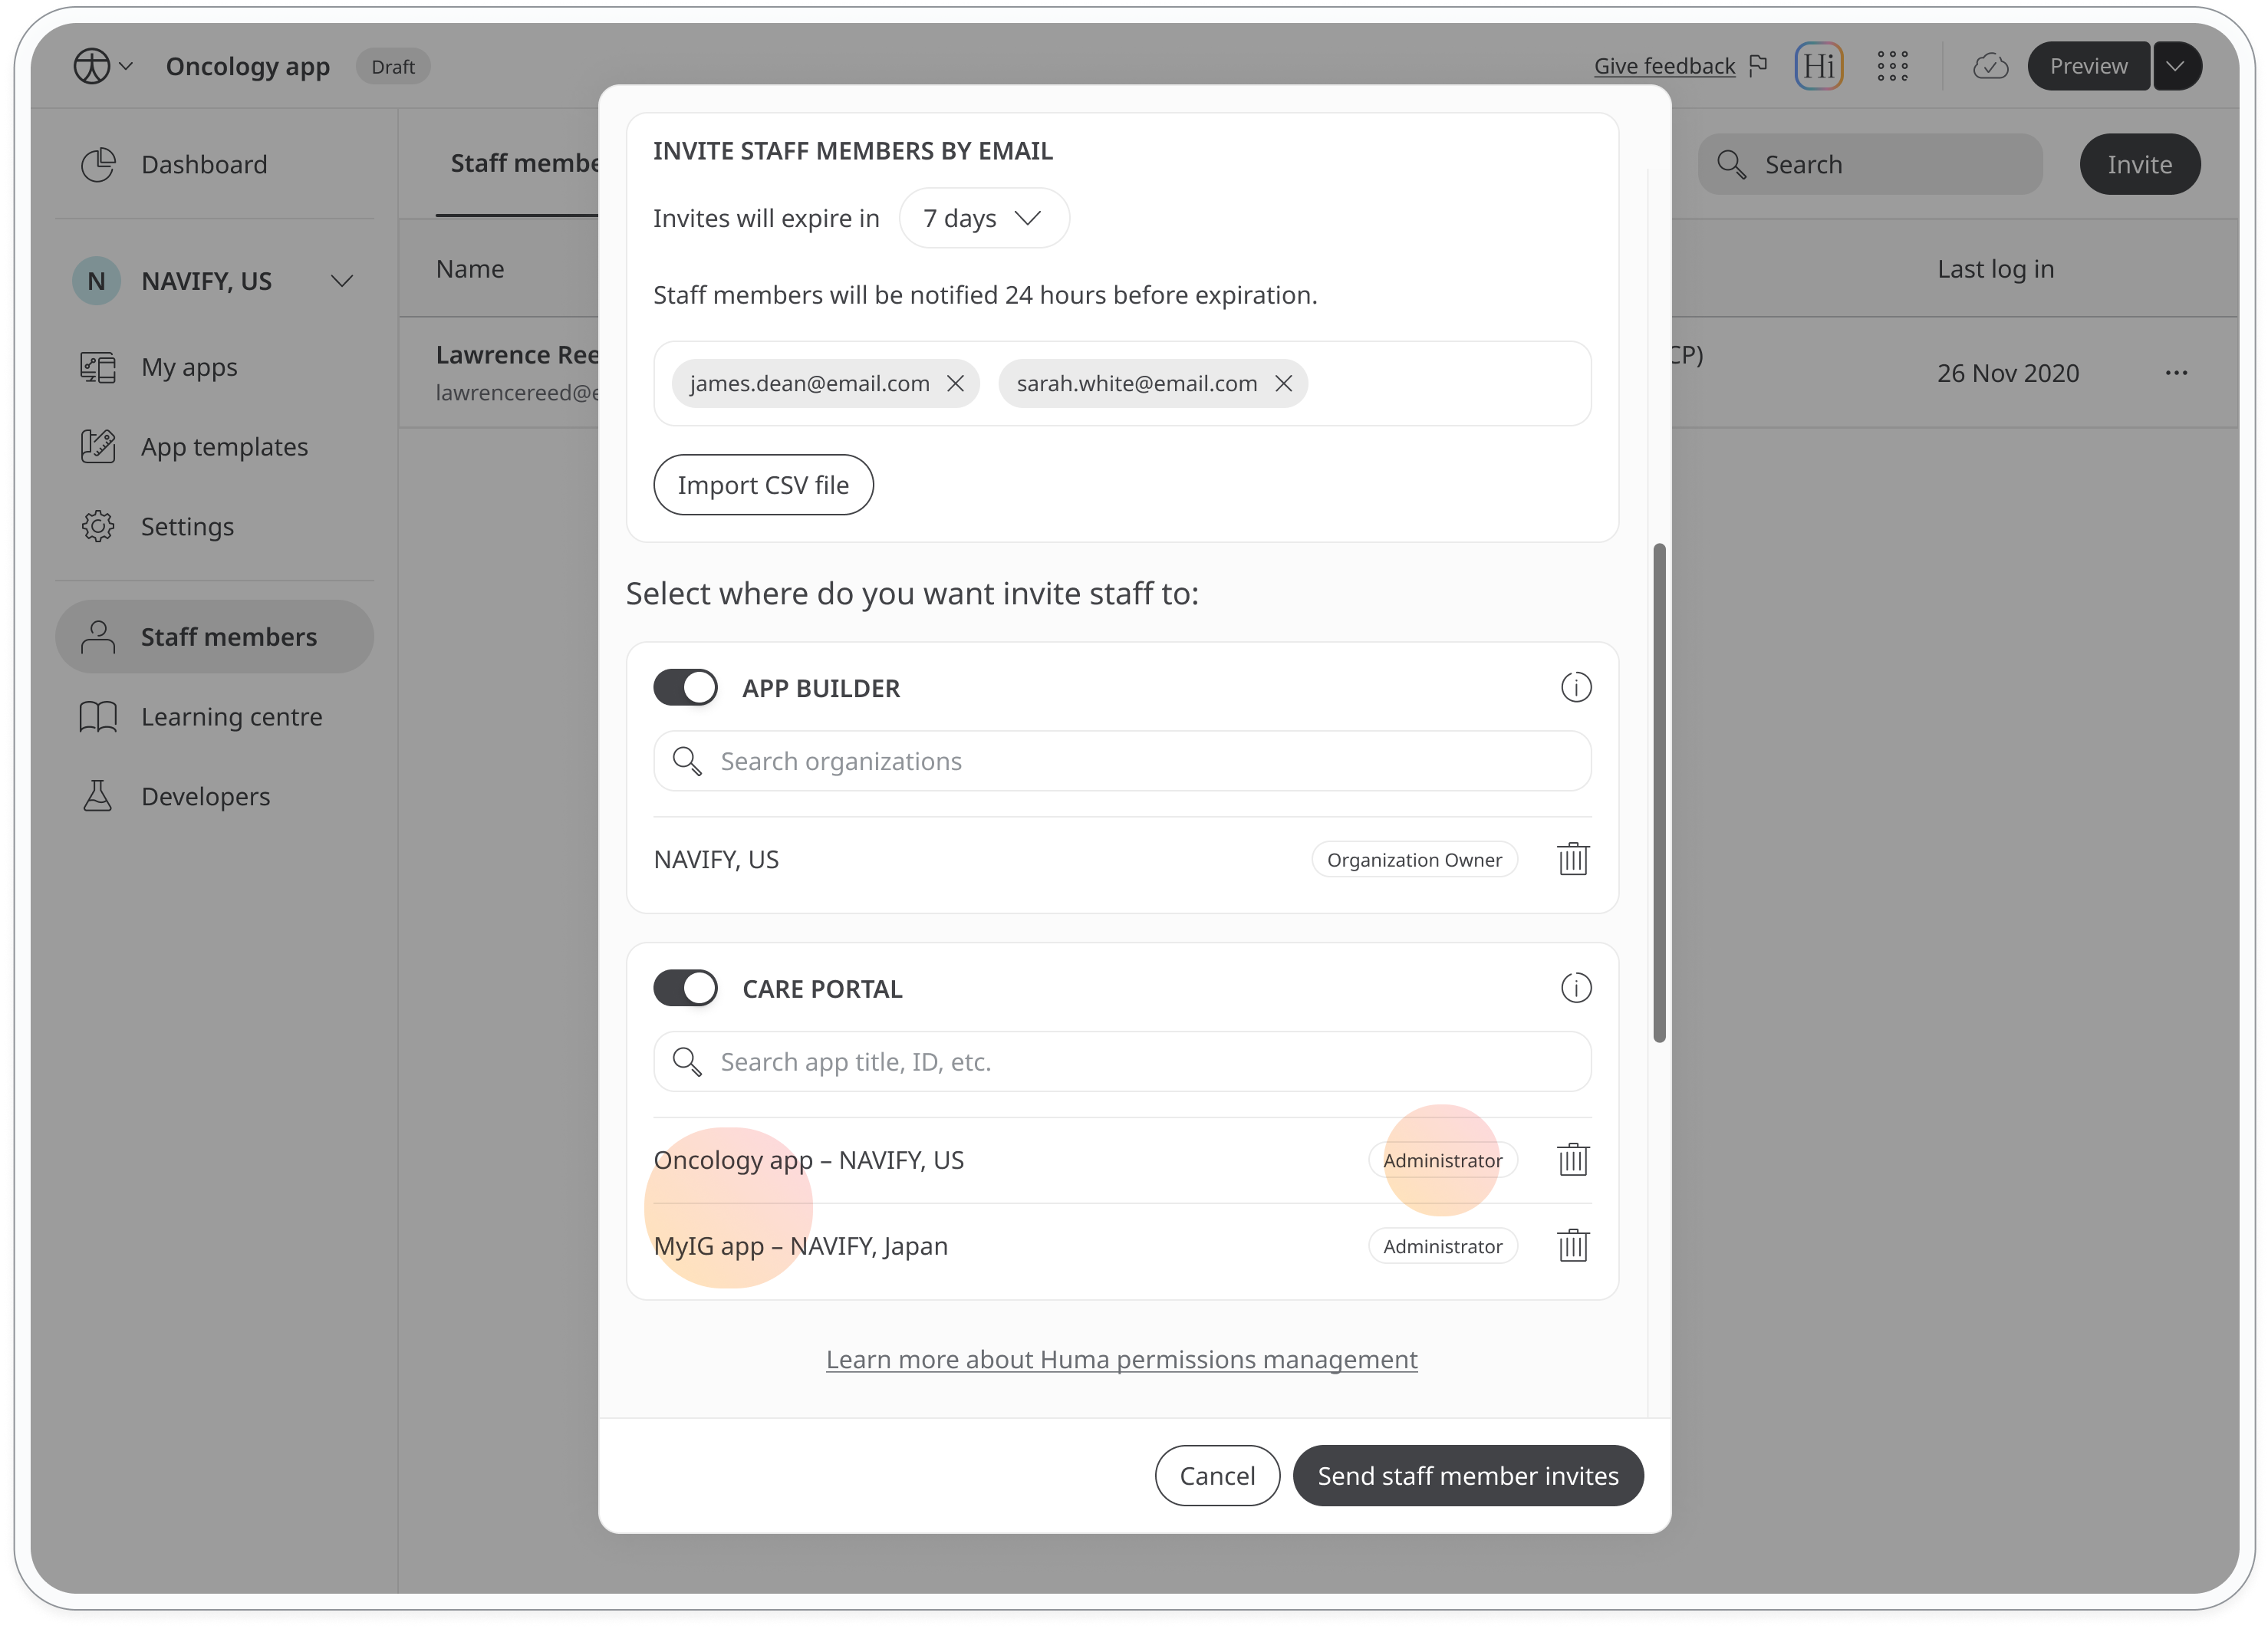Click Send staff member invites button
Image resolution: width=2268 pixels, height=1629 pixels.
[1466, 1474]
